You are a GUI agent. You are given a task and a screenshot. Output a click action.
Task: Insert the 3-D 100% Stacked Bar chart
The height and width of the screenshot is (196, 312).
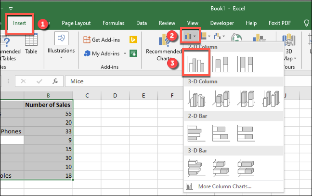coord(246,167)
